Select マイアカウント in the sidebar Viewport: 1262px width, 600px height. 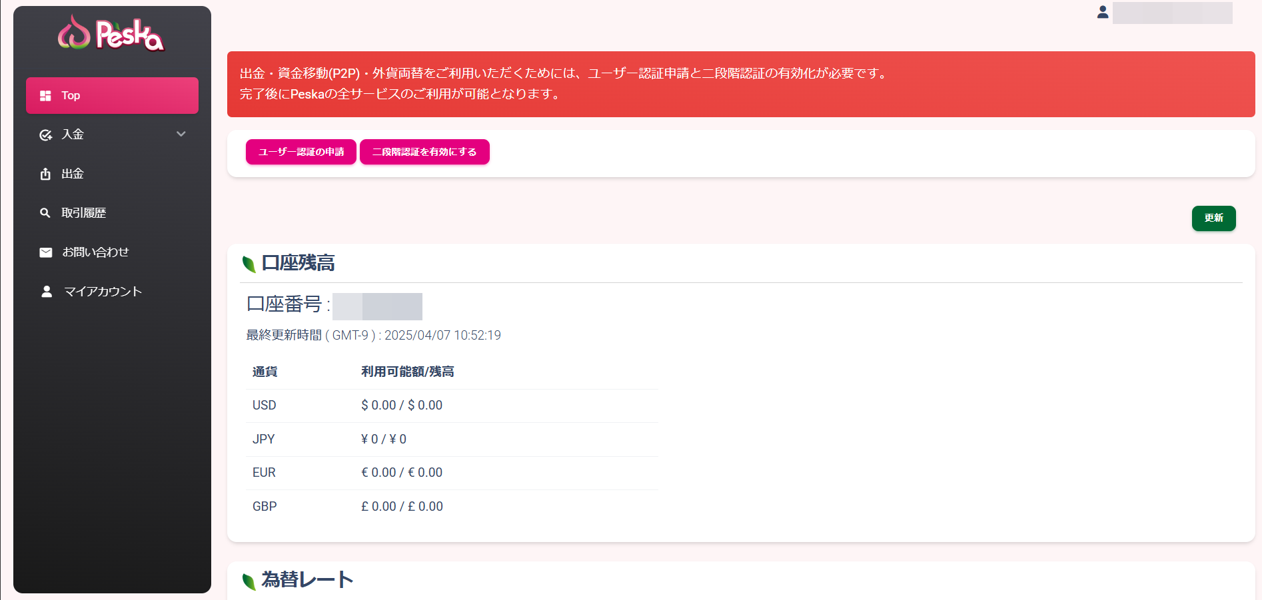pyautogui.click(x=103, y=292)
